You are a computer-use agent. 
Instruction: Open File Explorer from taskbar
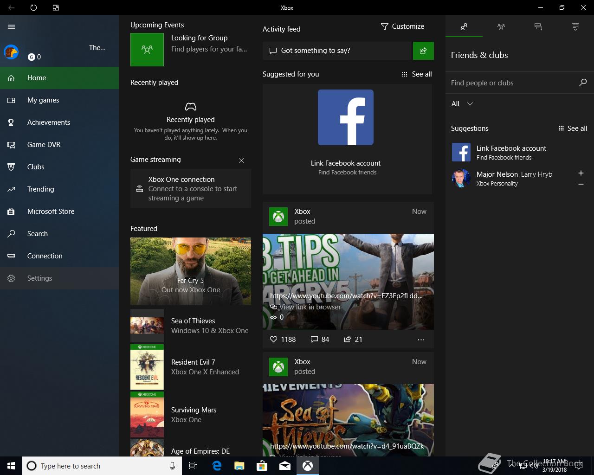click(239, 466)
